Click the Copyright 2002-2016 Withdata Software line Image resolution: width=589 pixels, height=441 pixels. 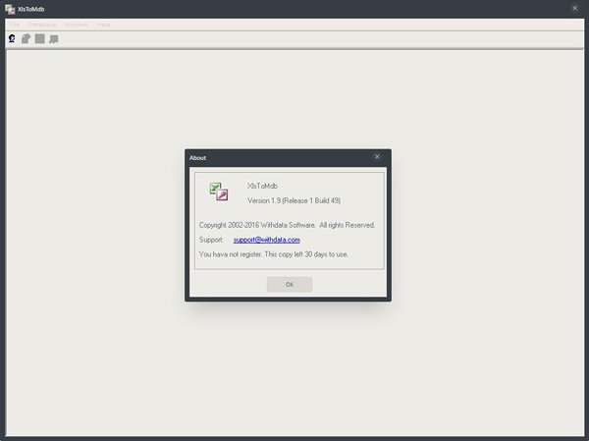coord(287,225)
